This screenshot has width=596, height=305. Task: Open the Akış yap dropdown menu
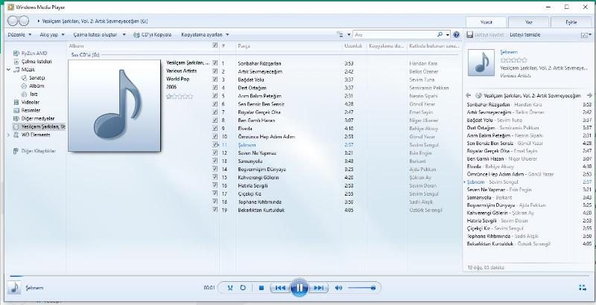point(52,34)
